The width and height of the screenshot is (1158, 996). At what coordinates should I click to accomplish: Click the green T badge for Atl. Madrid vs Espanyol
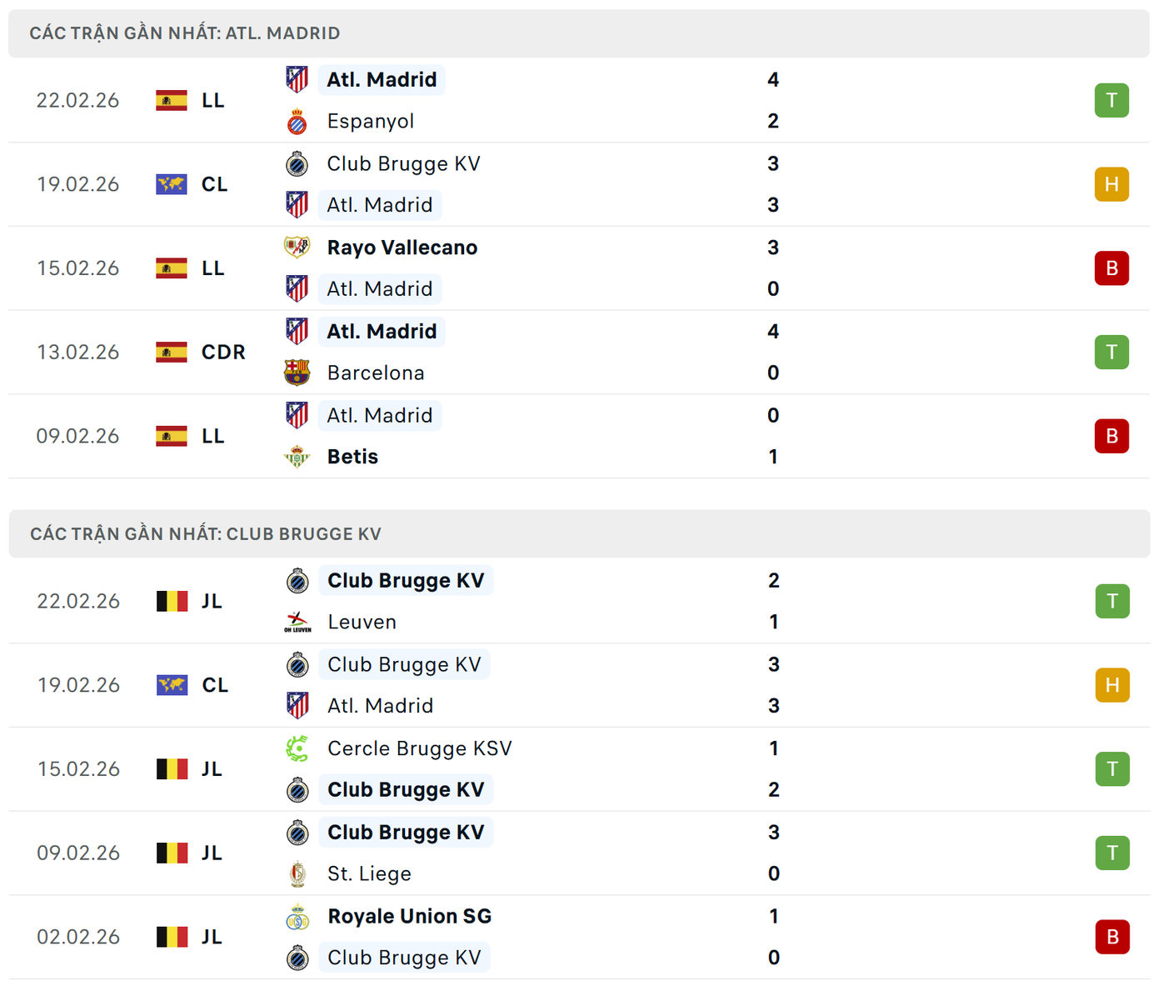[x=1111, y=101]
